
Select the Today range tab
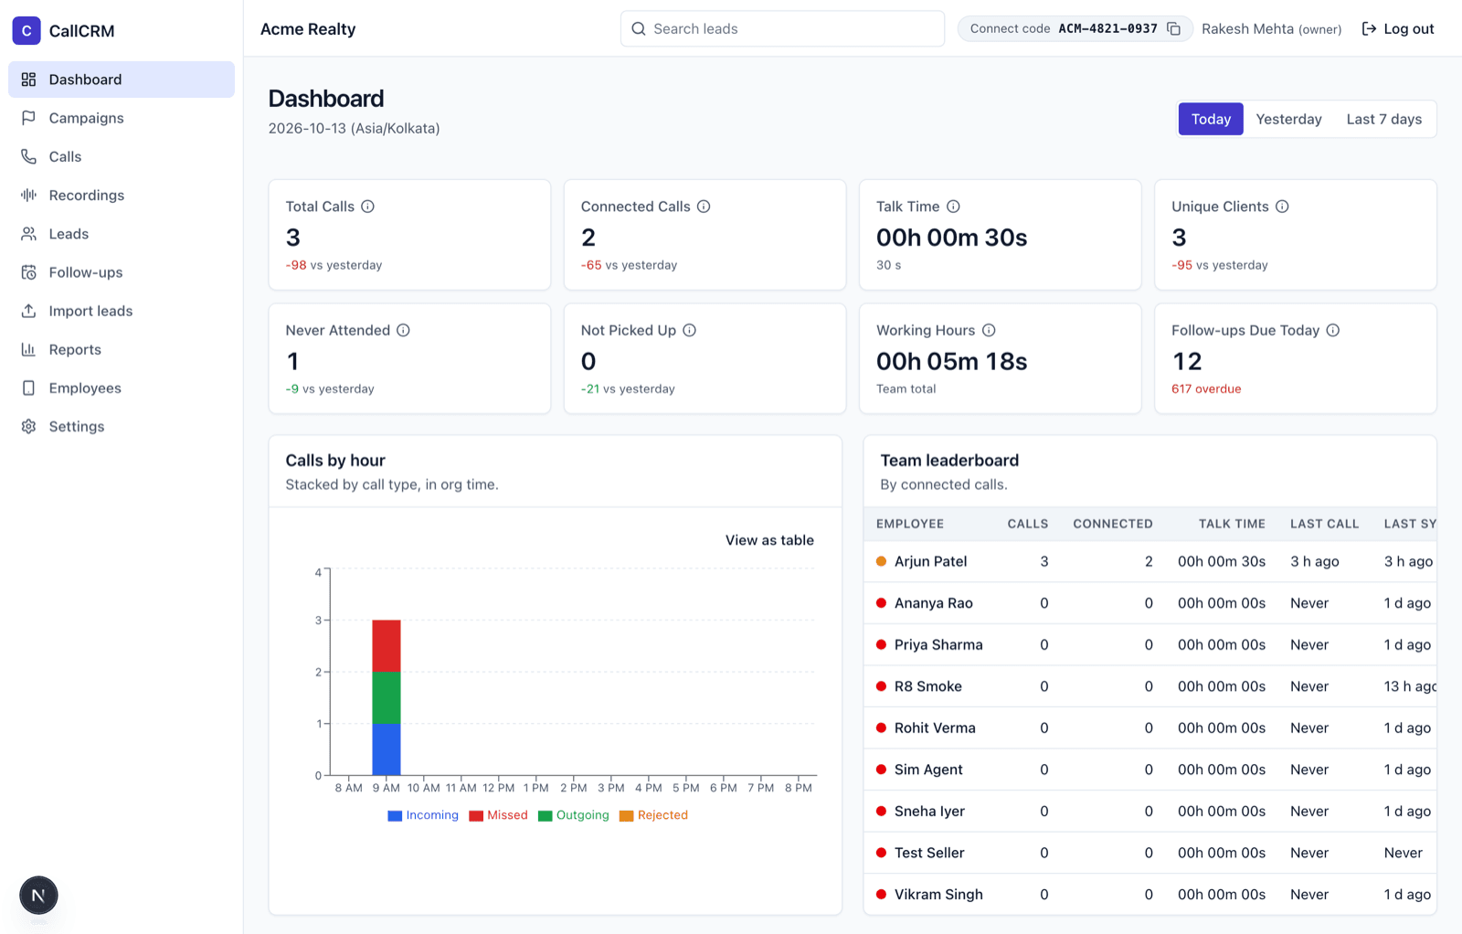point(1211,119)
